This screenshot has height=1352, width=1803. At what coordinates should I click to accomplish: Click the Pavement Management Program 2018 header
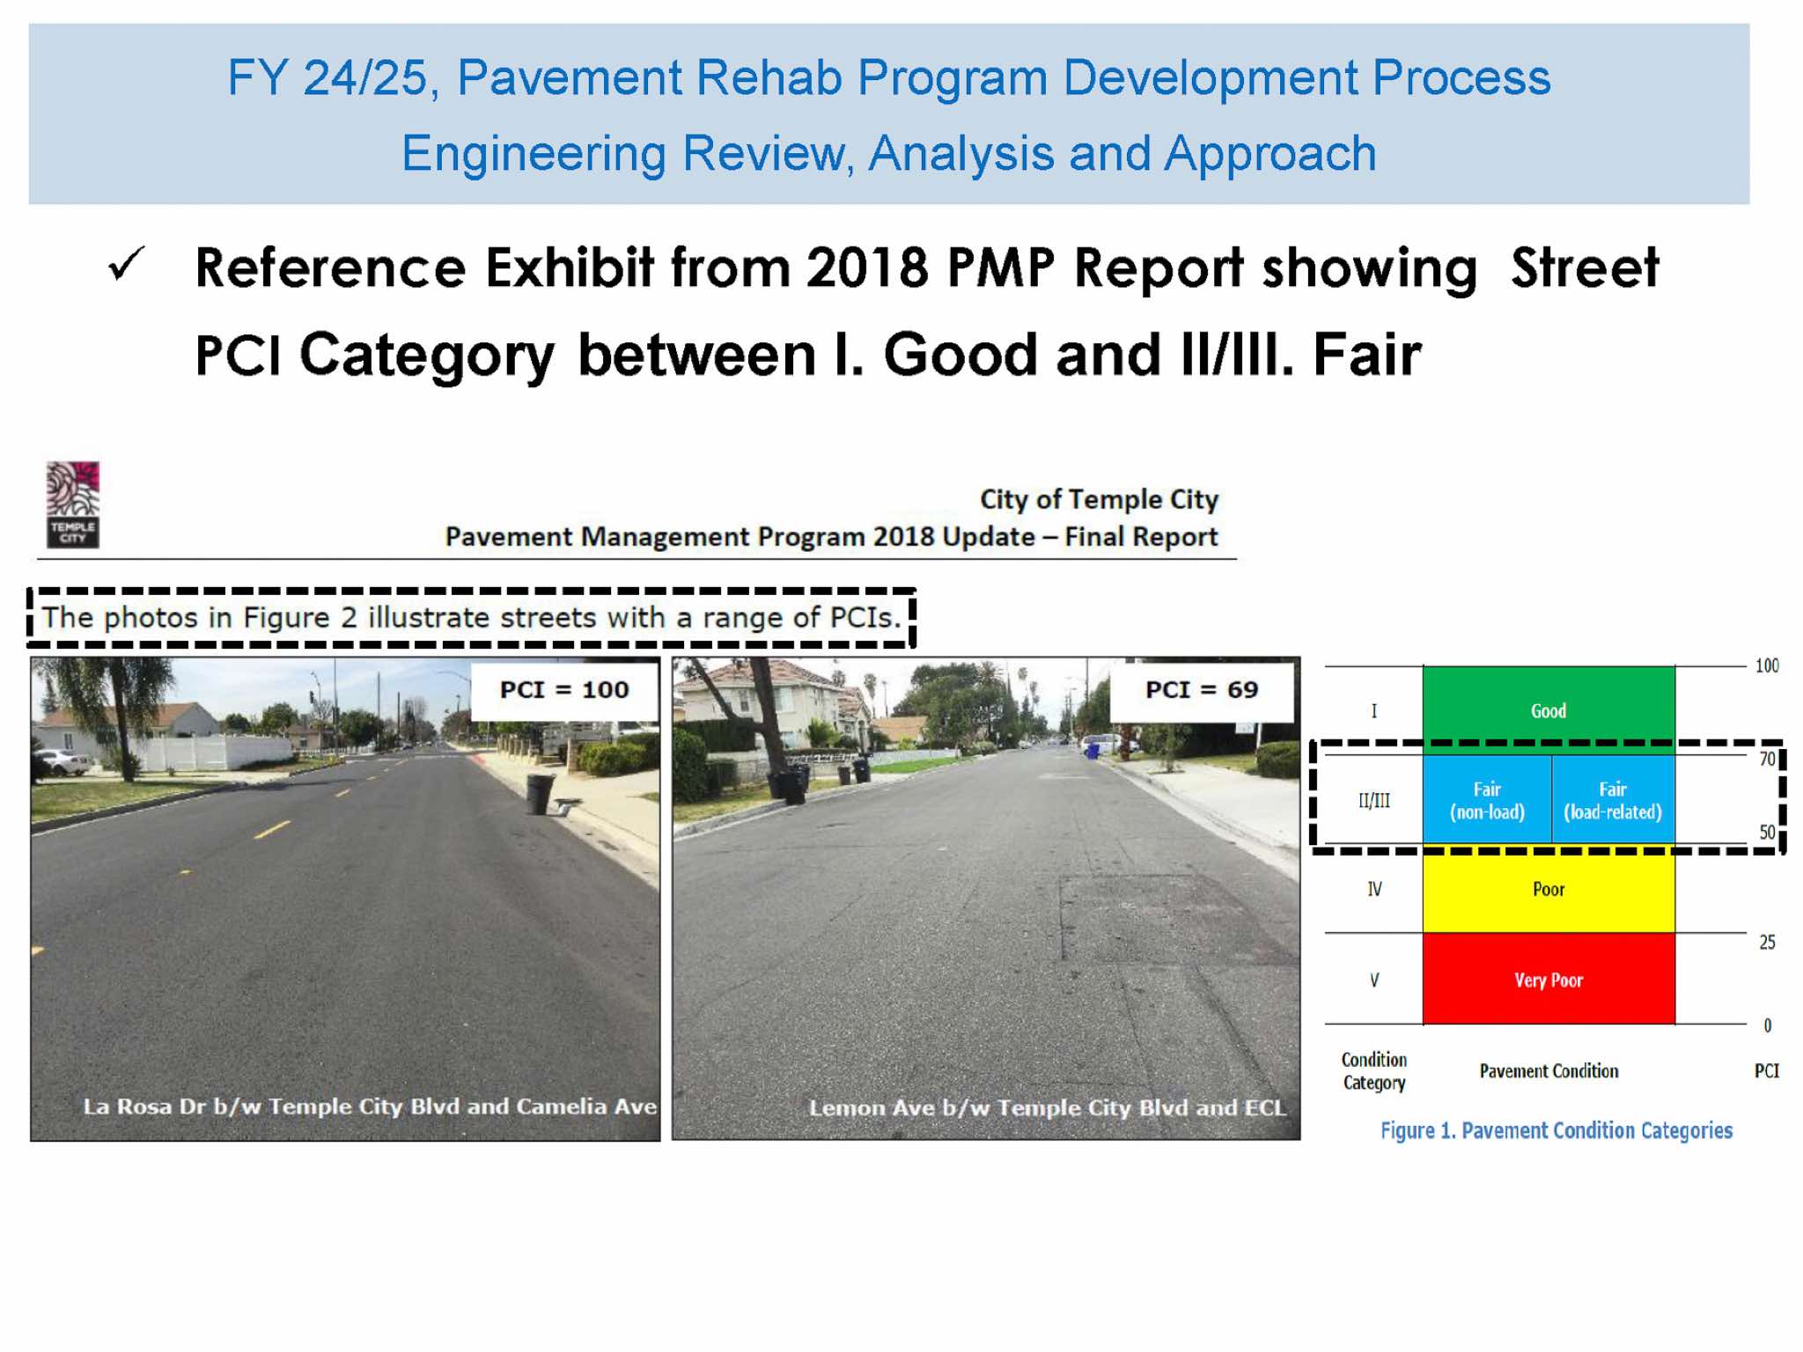[830, 537]
